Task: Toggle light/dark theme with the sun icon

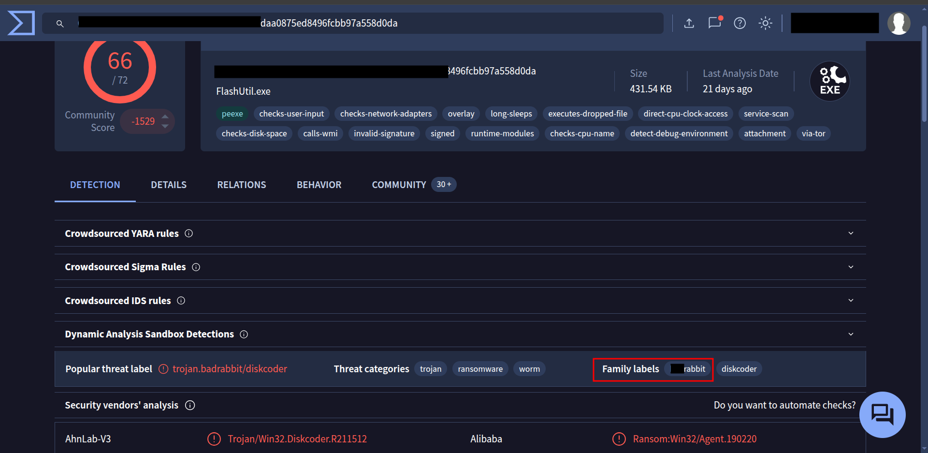Action: [x=765, y=23]
